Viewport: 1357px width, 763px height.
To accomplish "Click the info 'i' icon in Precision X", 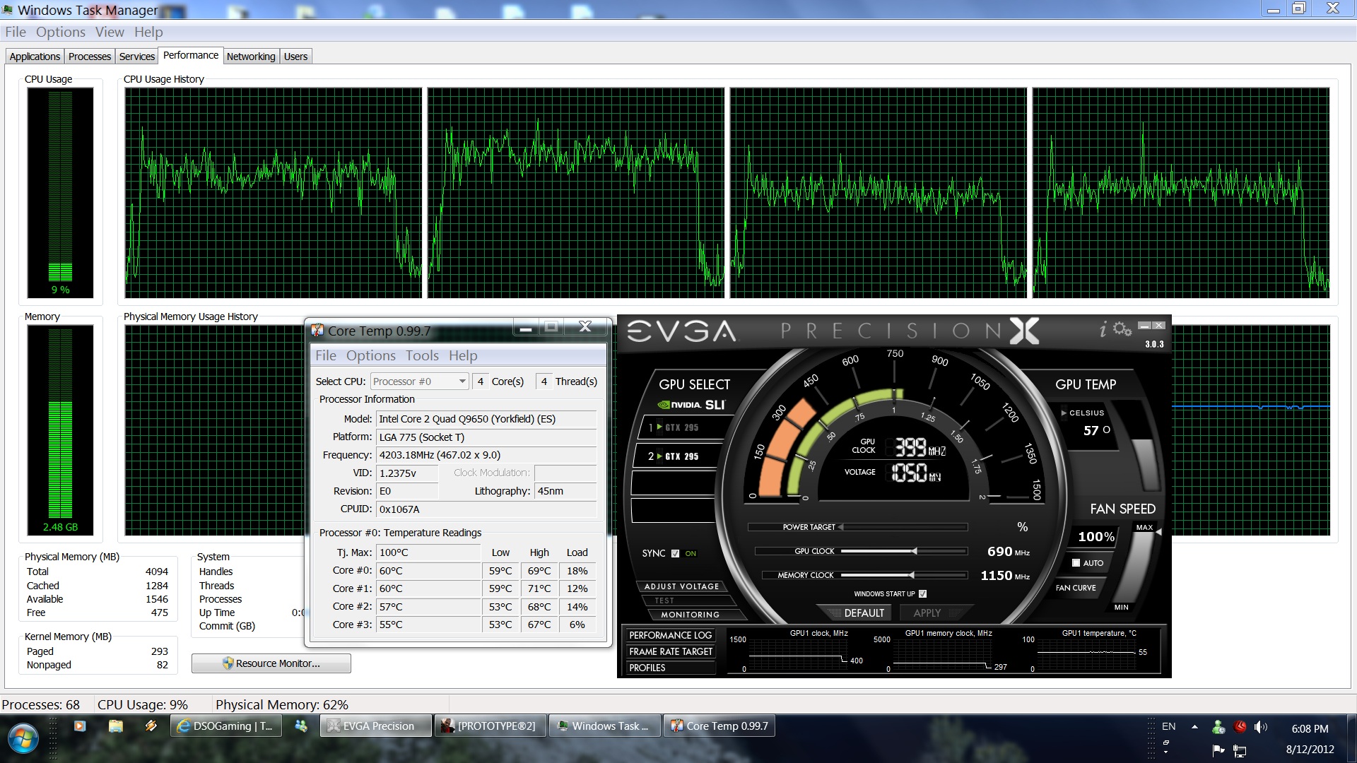I will pyautogui.click(x=1103, y=329).
